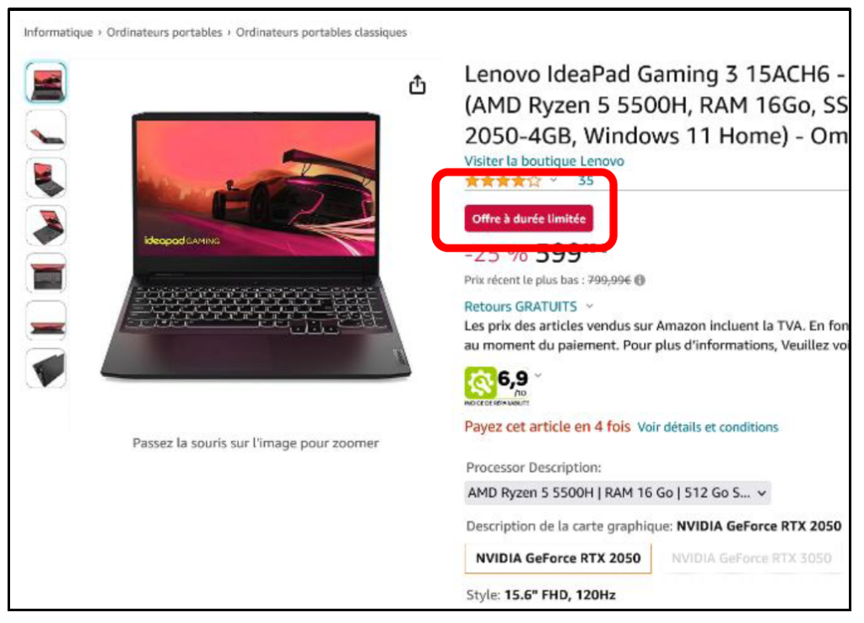864x623 pixels.
Task: Select the second laptop thumbnail
Action: 46,131
